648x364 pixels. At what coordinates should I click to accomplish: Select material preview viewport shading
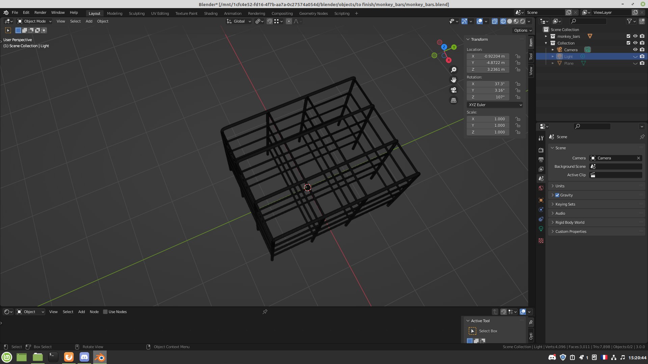pyautogui.click(x=516, y=21)
